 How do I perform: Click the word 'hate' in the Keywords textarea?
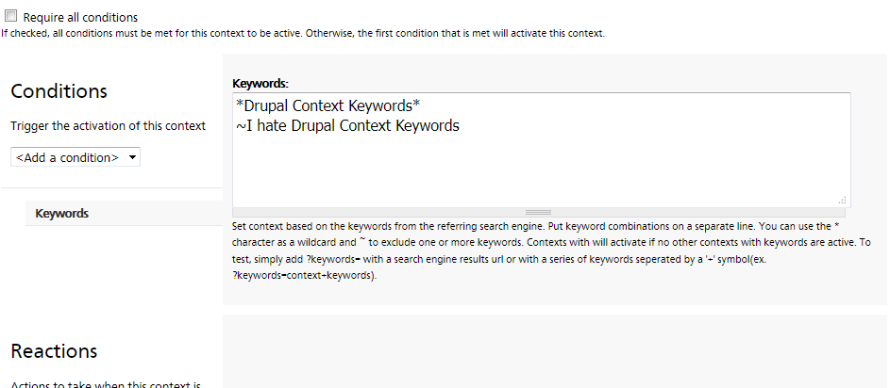click(x=274, y=125)
